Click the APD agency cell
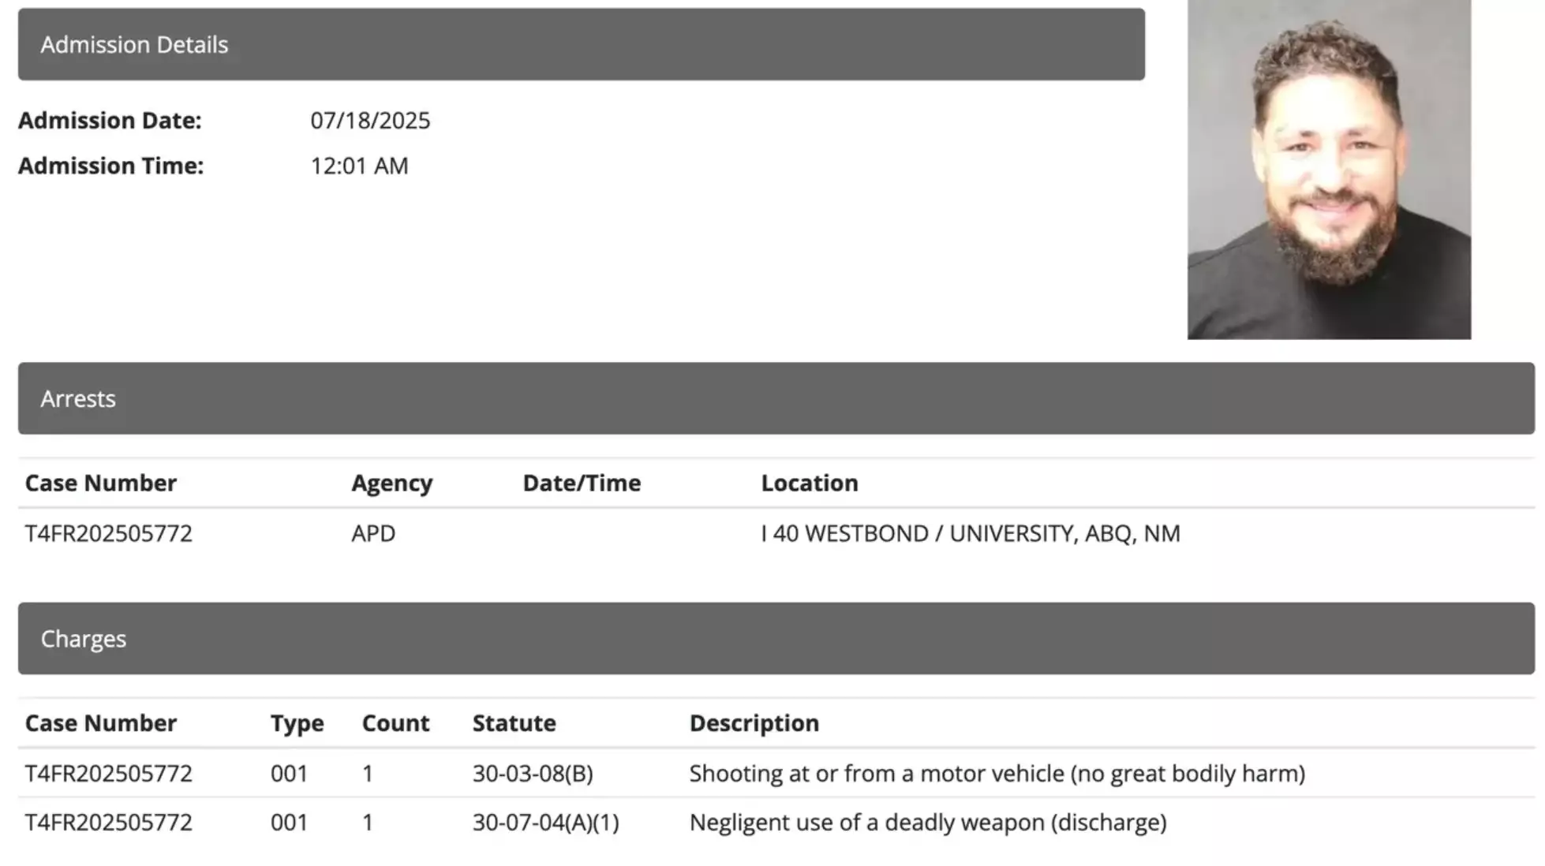This screenshot has width=1545, height=866. [x=373, y=533]
